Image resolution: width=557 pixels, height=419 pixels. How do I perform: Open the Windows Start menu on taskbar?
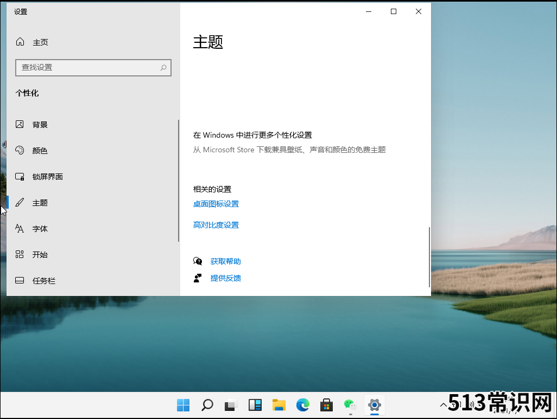pyautogui.click(x=183, y=405)
